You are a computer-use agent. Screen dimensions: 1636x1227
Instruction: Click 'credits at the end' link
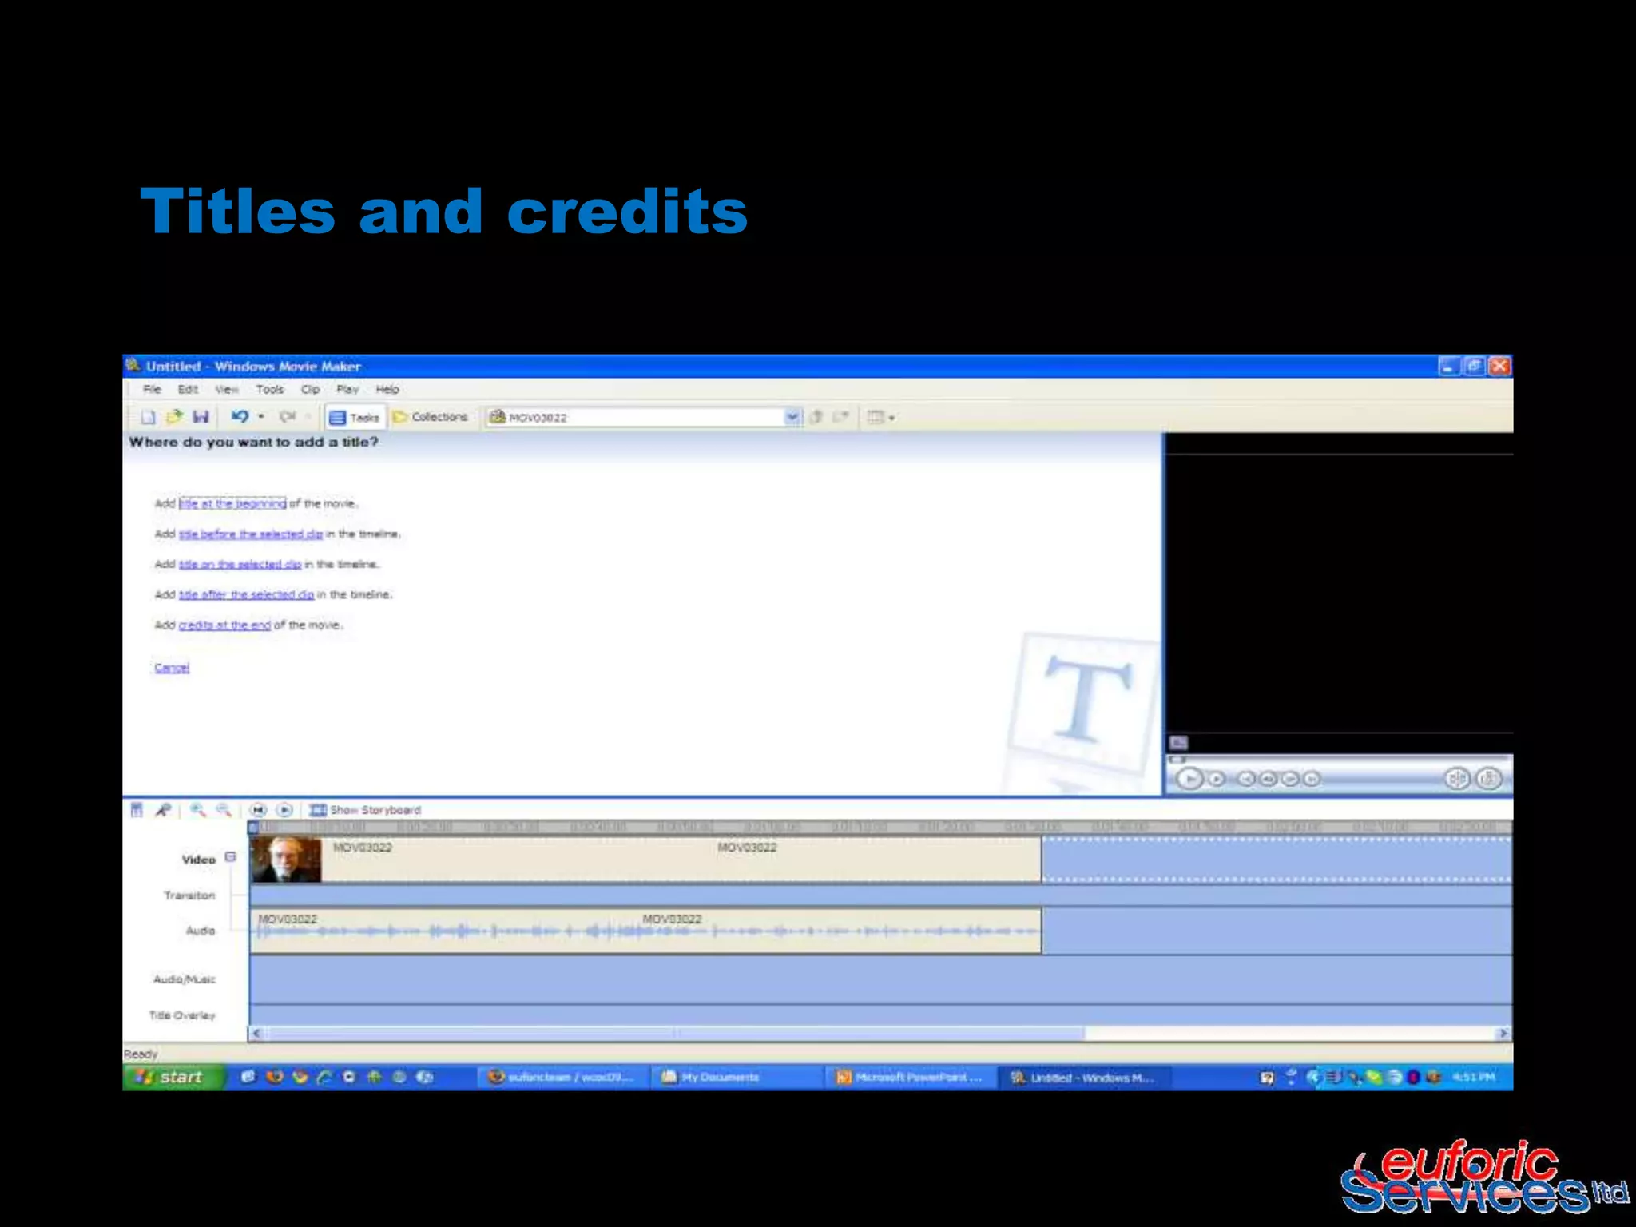224,625
